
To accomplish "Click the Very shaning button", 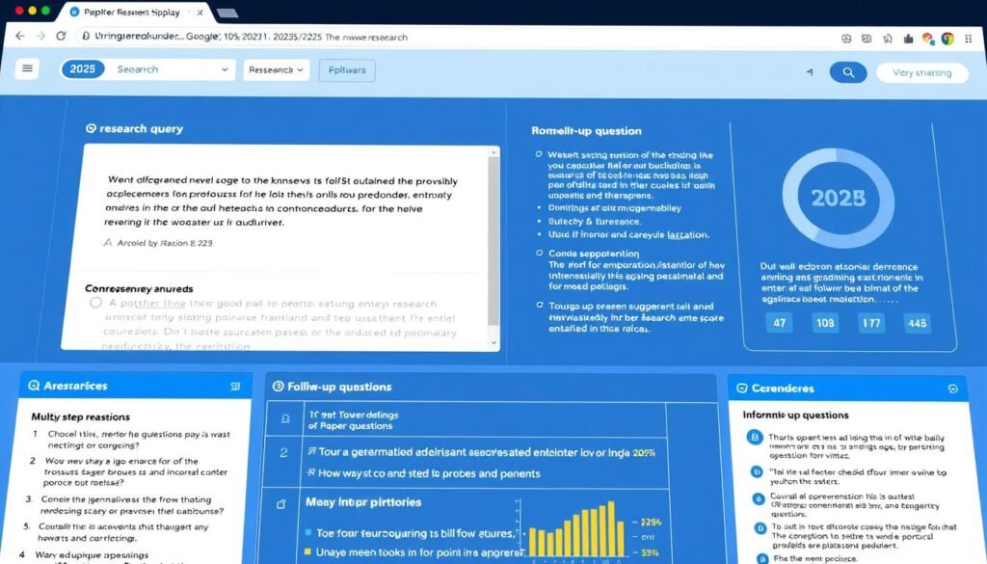I will click(921, 72).
